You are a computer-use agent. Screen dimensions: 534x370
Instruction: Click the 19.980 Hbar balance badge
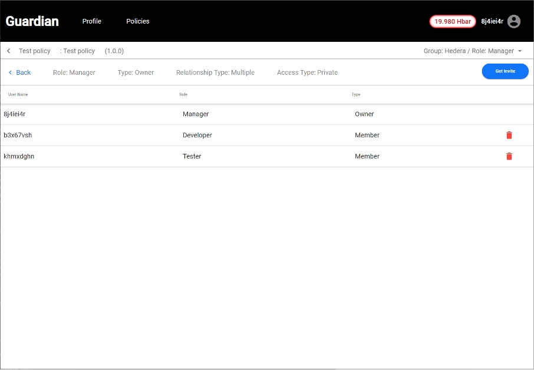point(452,21)
